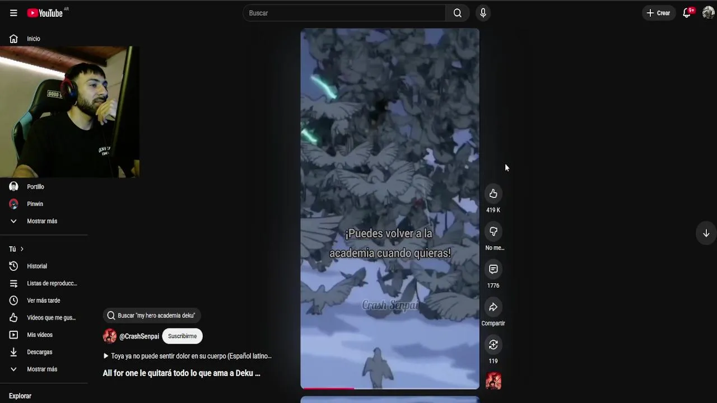717x403 pixels.
Task: Open the sound source thumbnail
Action: [x=493, y=381]
